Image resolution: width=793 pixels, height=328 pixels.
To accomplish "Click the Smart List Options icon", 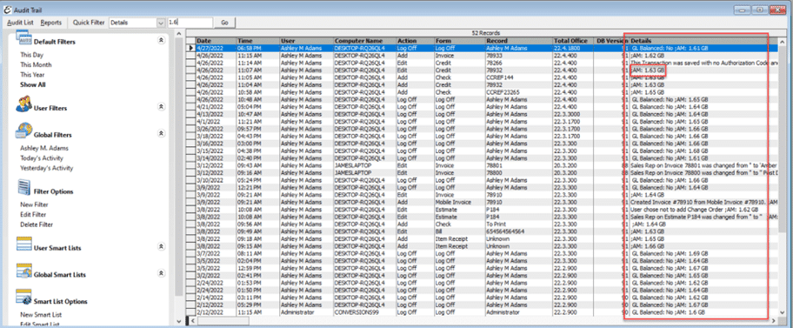I will pos(24,298).
